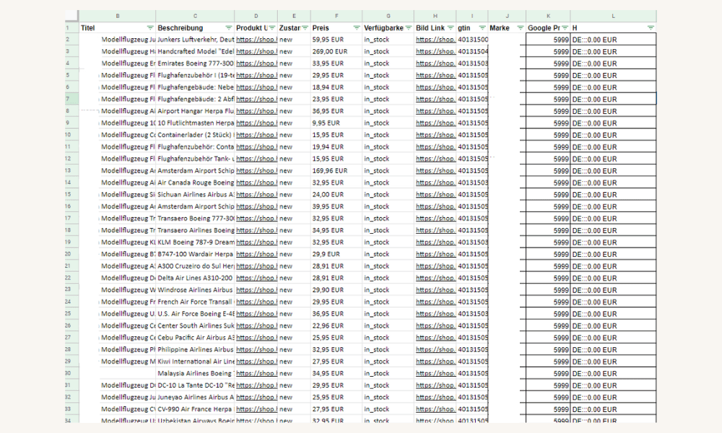Select column K header
The image size is (722, 433).
tap(548, 16)
